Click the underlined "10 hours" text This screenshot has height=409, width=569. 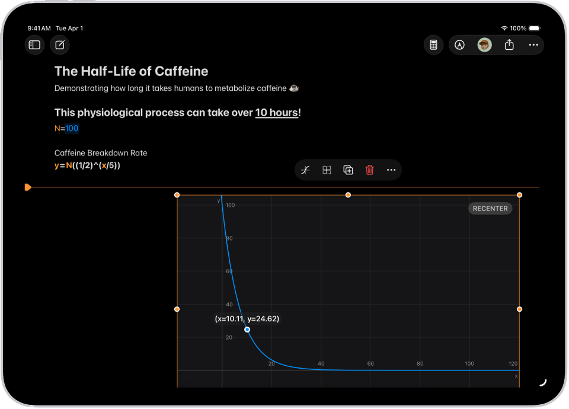pos(276,112)
